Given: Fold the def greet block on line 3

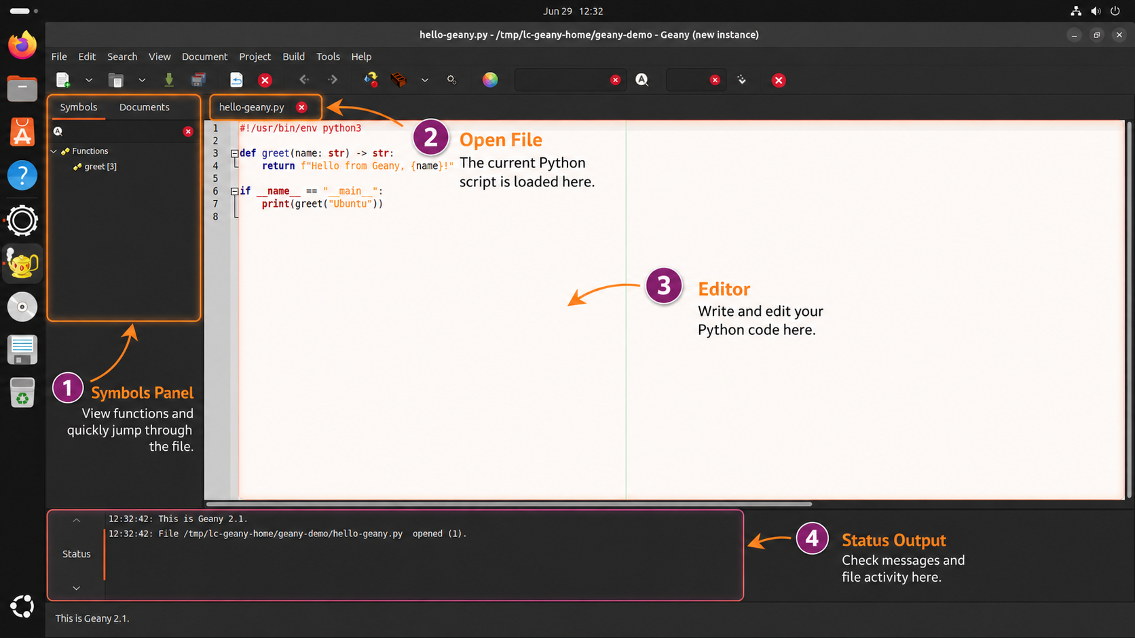Looking at the screenshot, I should tap(234, 153).
